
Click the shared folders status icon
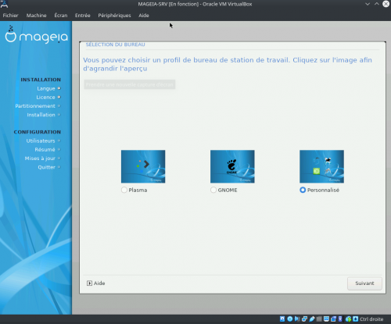319,319
